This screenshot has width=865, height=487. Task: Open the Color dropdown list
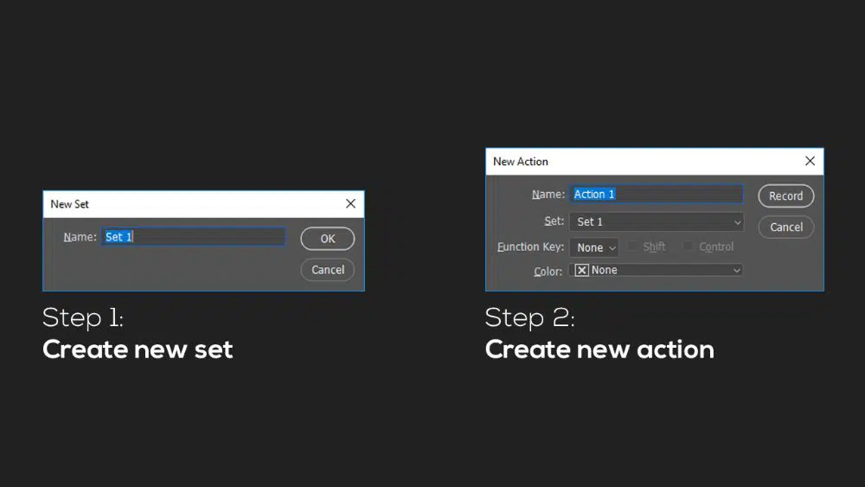[x=657, y=270]
